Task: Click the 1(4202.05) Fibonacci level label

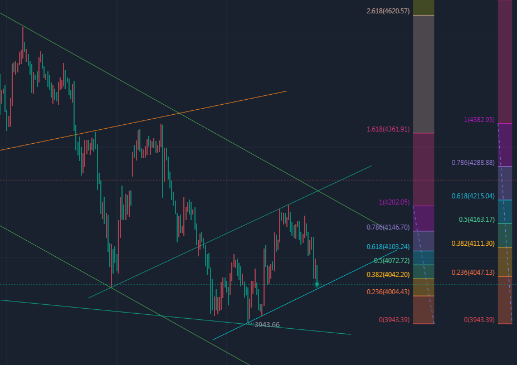Action: tap(394, 202)
